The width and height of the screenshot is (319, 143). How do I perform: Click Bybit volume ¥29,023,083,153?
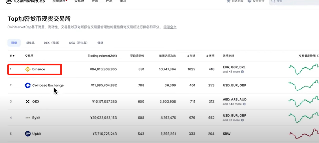[103, 118]
